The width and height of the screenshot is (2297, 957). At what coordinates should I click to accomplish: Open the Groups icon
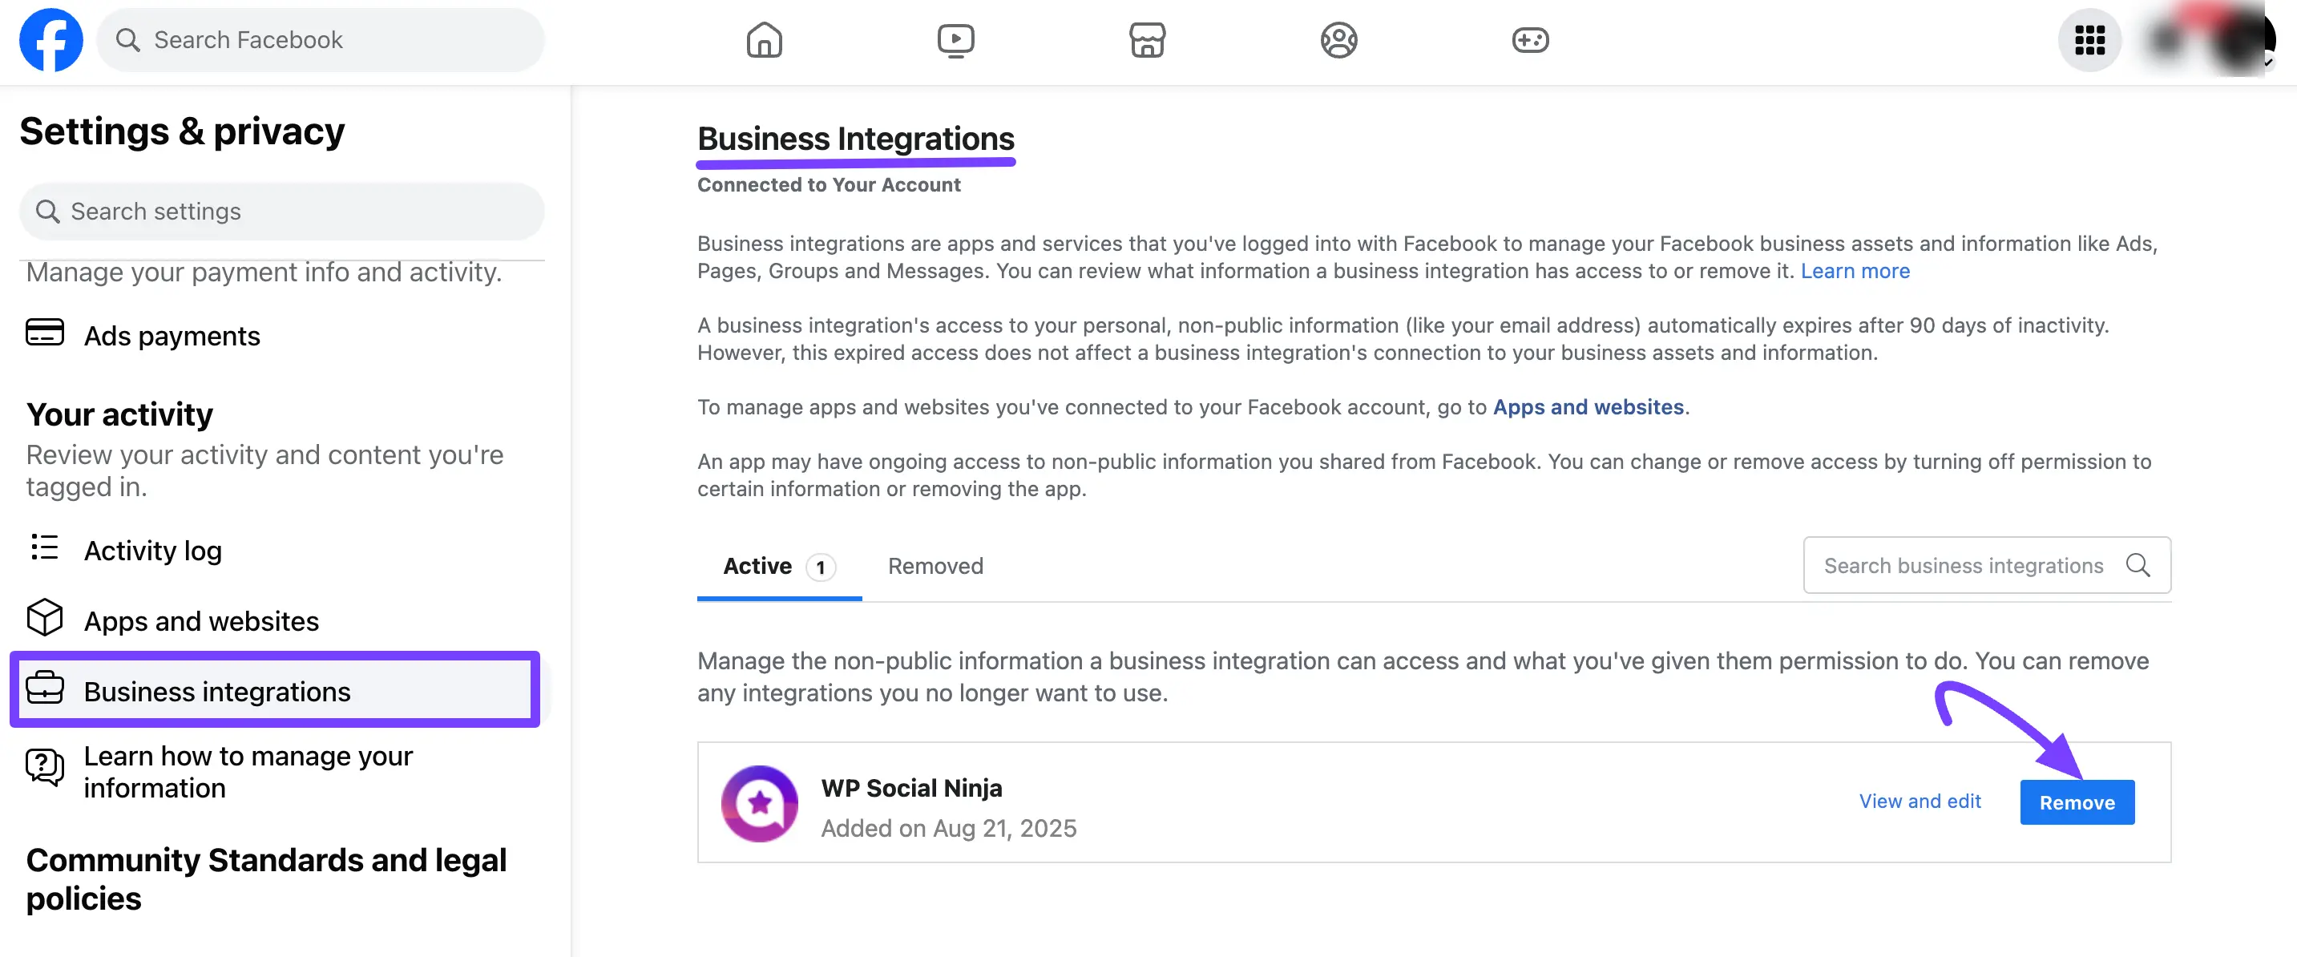point(1339,39)
